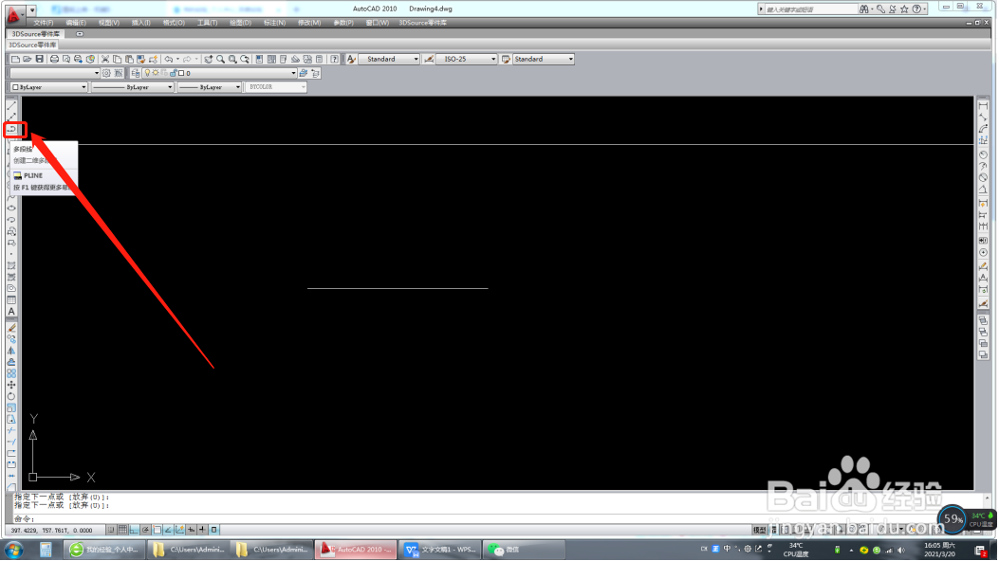Open the 文件(F) menu
Image resolution: width=999 pixels, height=561 pixels.
pos(44,23)
